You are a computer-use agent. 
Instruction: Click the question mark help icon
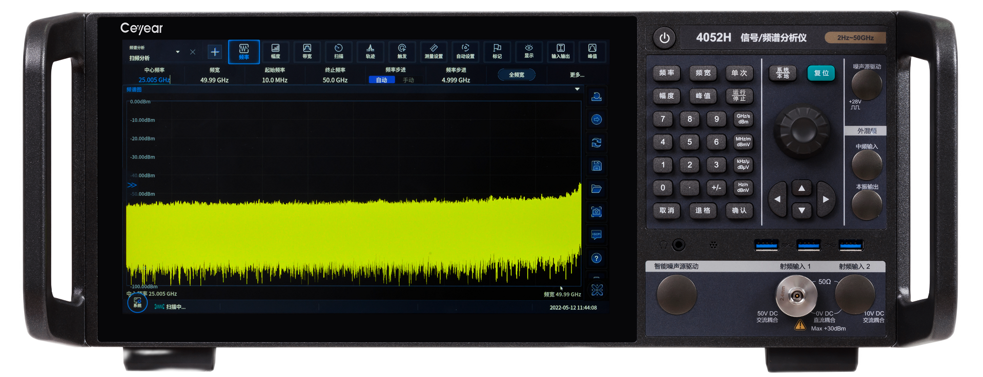[x=596, y=258]
